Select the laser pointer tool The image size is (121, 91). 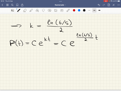tap(68, 10)
